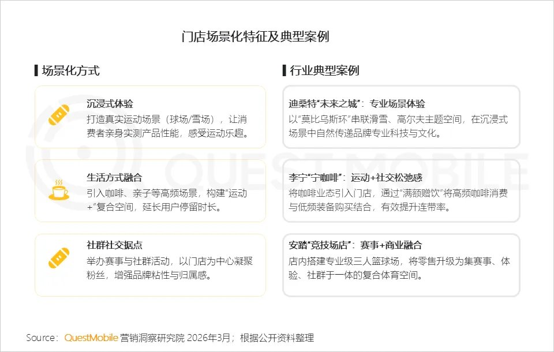Click the 场景化方式 section heading
Viewport: 554px width, 352px height.
point(70,71)
